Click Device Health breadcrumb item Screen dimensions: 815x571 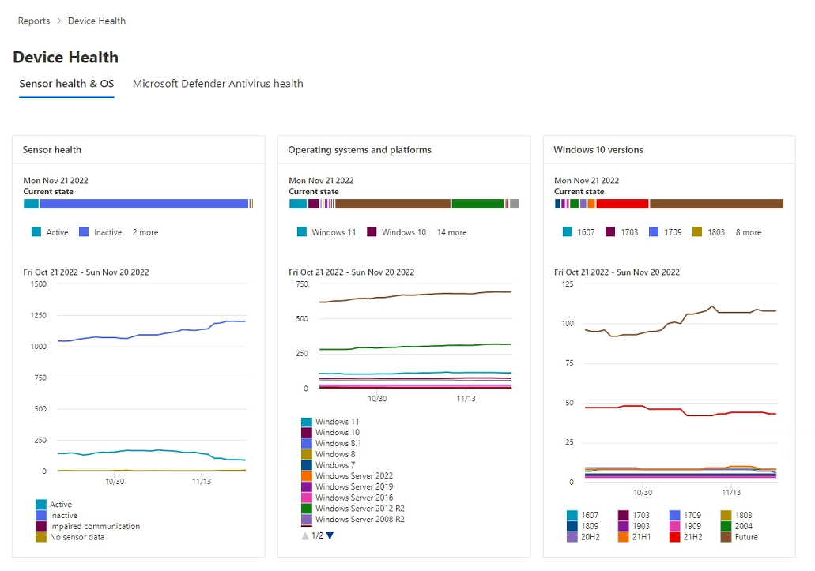(96, 21)
